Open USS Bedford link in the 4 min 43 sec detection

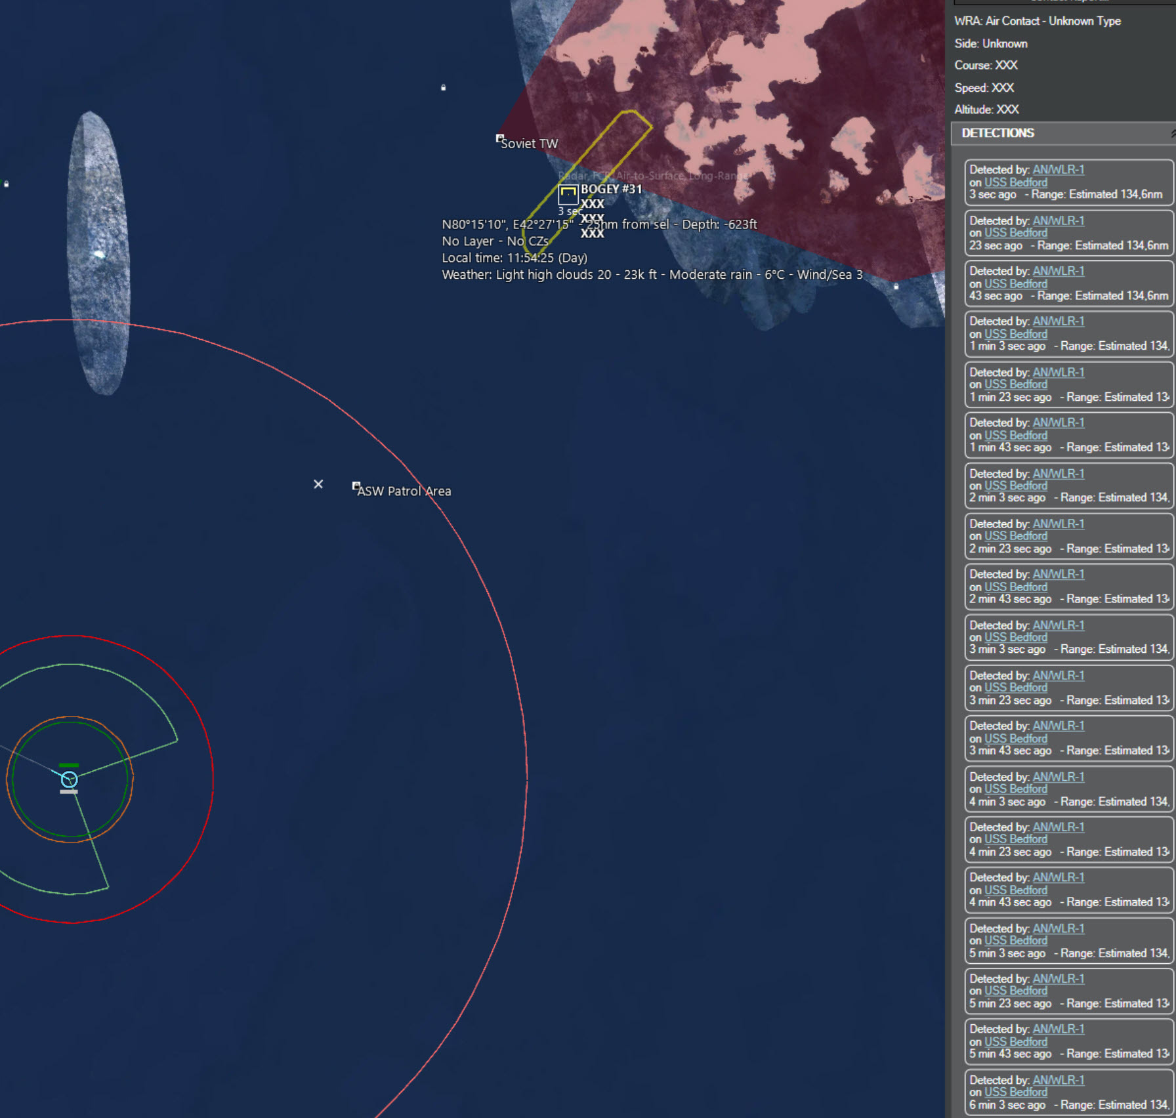click(1015, 890)
